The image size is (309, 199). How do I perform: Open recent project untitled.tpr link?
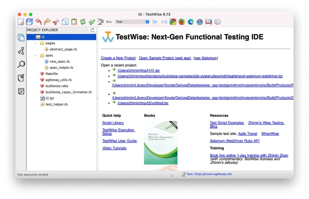[x=143, y=103]
